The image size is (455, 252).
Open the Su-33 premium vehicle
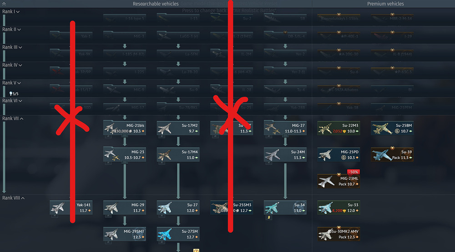(x=339, y=208)
